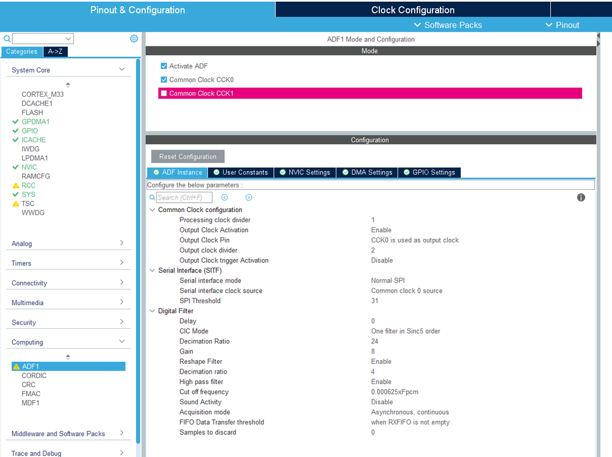Viewport: 612px width, 457px height.
Task: Open the Software Packs dropdown menu
Action: 448,25
